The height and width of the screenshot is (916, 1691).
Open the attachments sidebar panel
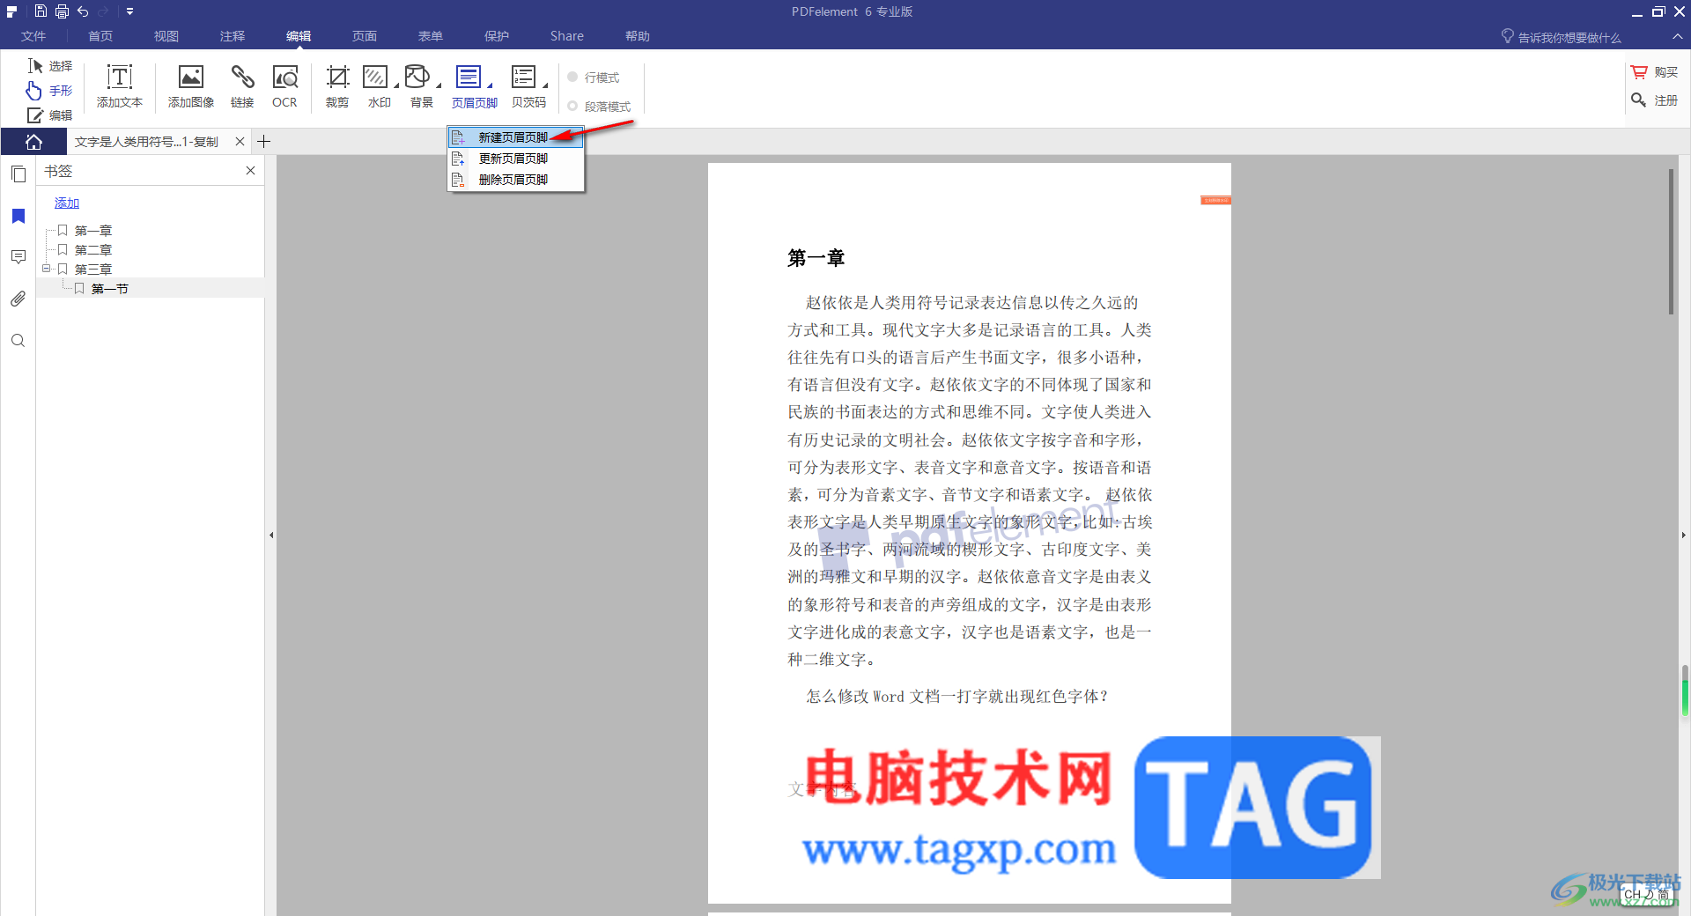coord(18,299)
